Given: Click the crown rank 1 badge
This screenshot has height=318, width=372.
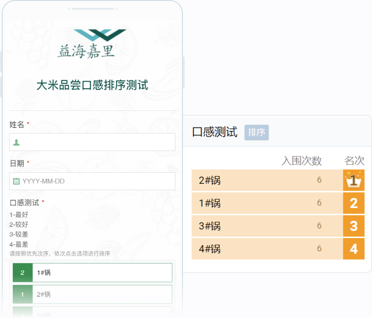Looking at the screenshot, I should (x=353, y=180).
